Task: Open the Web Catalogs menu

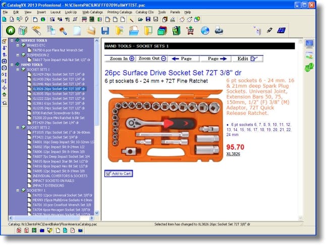Action: [92, 12]
